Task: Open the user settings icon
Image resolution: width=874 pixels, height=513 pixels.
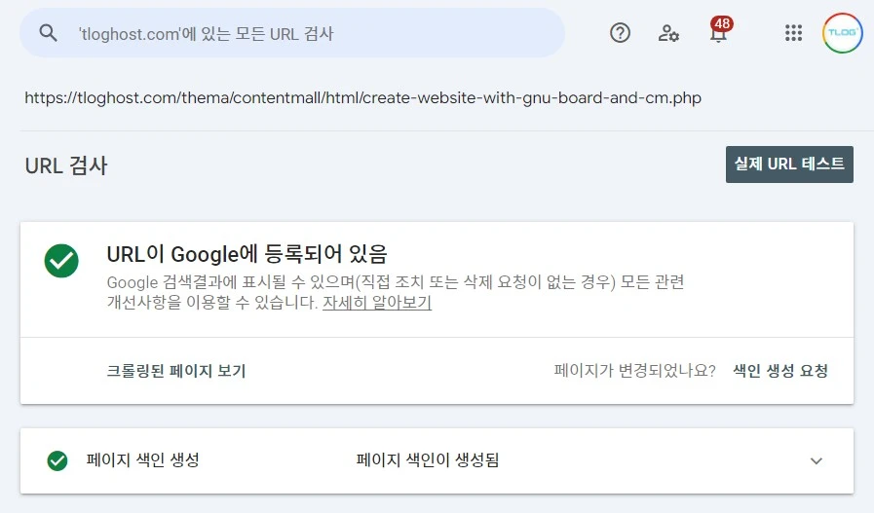Action: point(668,33)
